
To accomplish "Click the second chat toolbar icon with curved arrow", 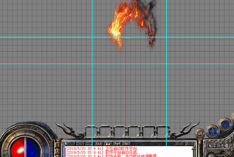I will (x=80, y=144).
